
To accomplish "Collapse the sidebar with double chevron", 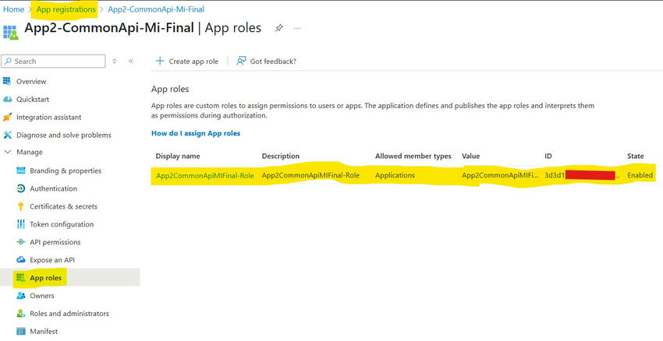I will coord(131,62).
